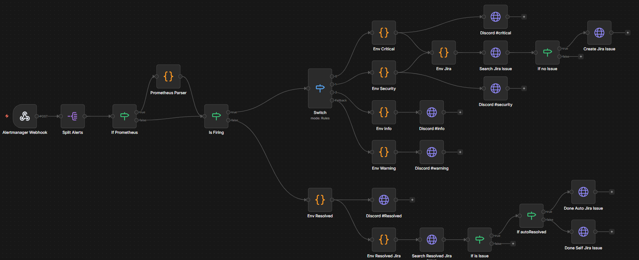
Task: Add node on If is Issue false branch
Action: click(x=513, y=244)
